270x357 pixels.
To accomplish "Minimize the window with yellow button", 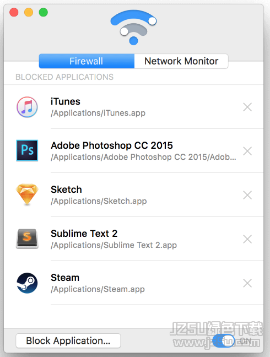I will pyautogui.click(x=29, y=12).
